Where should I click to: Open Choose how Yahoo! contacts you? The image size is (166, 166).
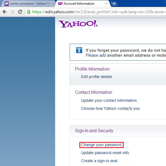pyautogui.click(x=110, y=109)
